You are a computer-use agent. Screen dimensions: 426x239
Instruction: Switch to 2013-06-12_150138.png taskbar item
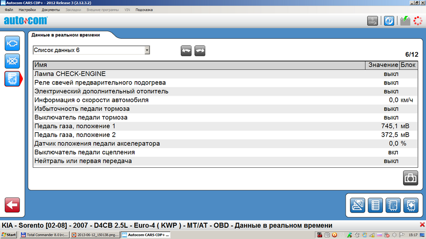[95, 235]
